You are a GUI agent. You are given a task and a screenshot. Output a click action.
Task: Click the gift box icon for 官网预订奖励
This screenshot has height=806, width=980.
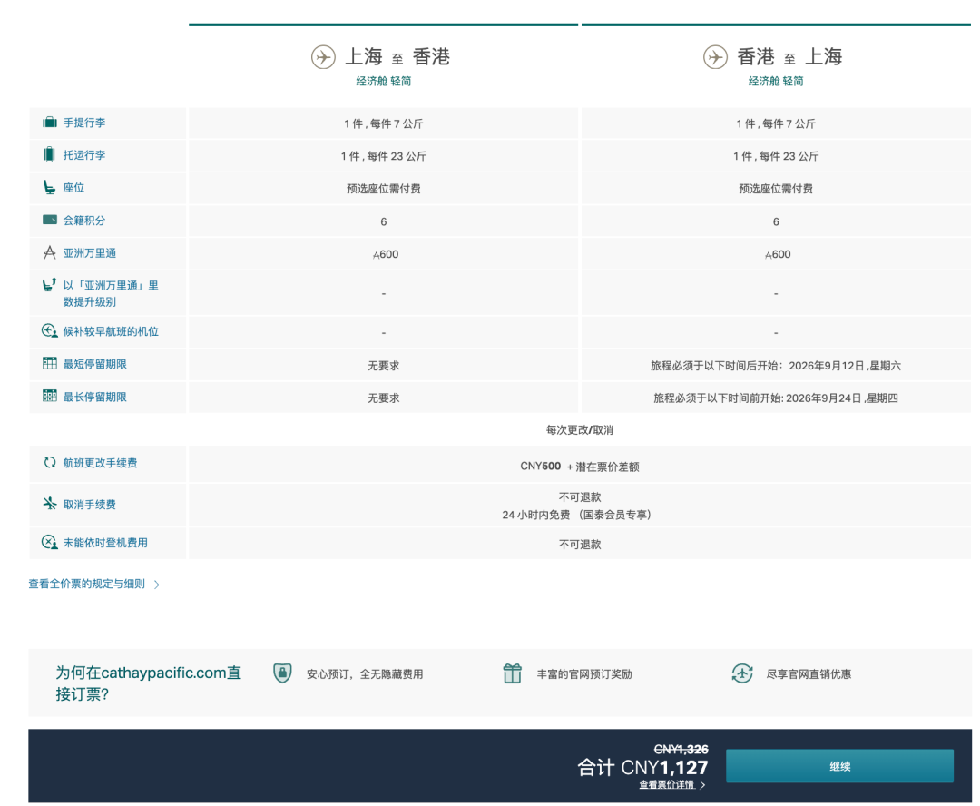coord(512,673)
